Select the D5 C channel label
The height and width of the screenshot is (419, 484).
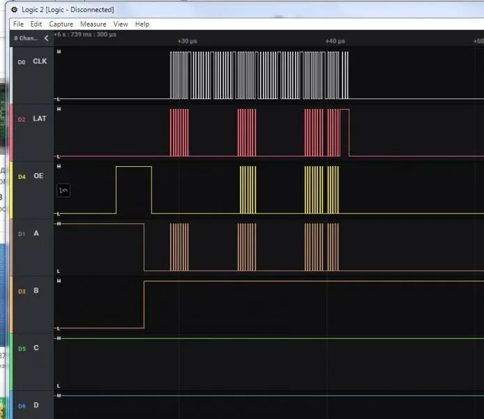(29, 348)
